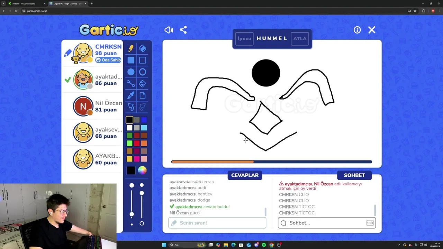Click the Senin sıran answer field

click(x=217, y=223)
